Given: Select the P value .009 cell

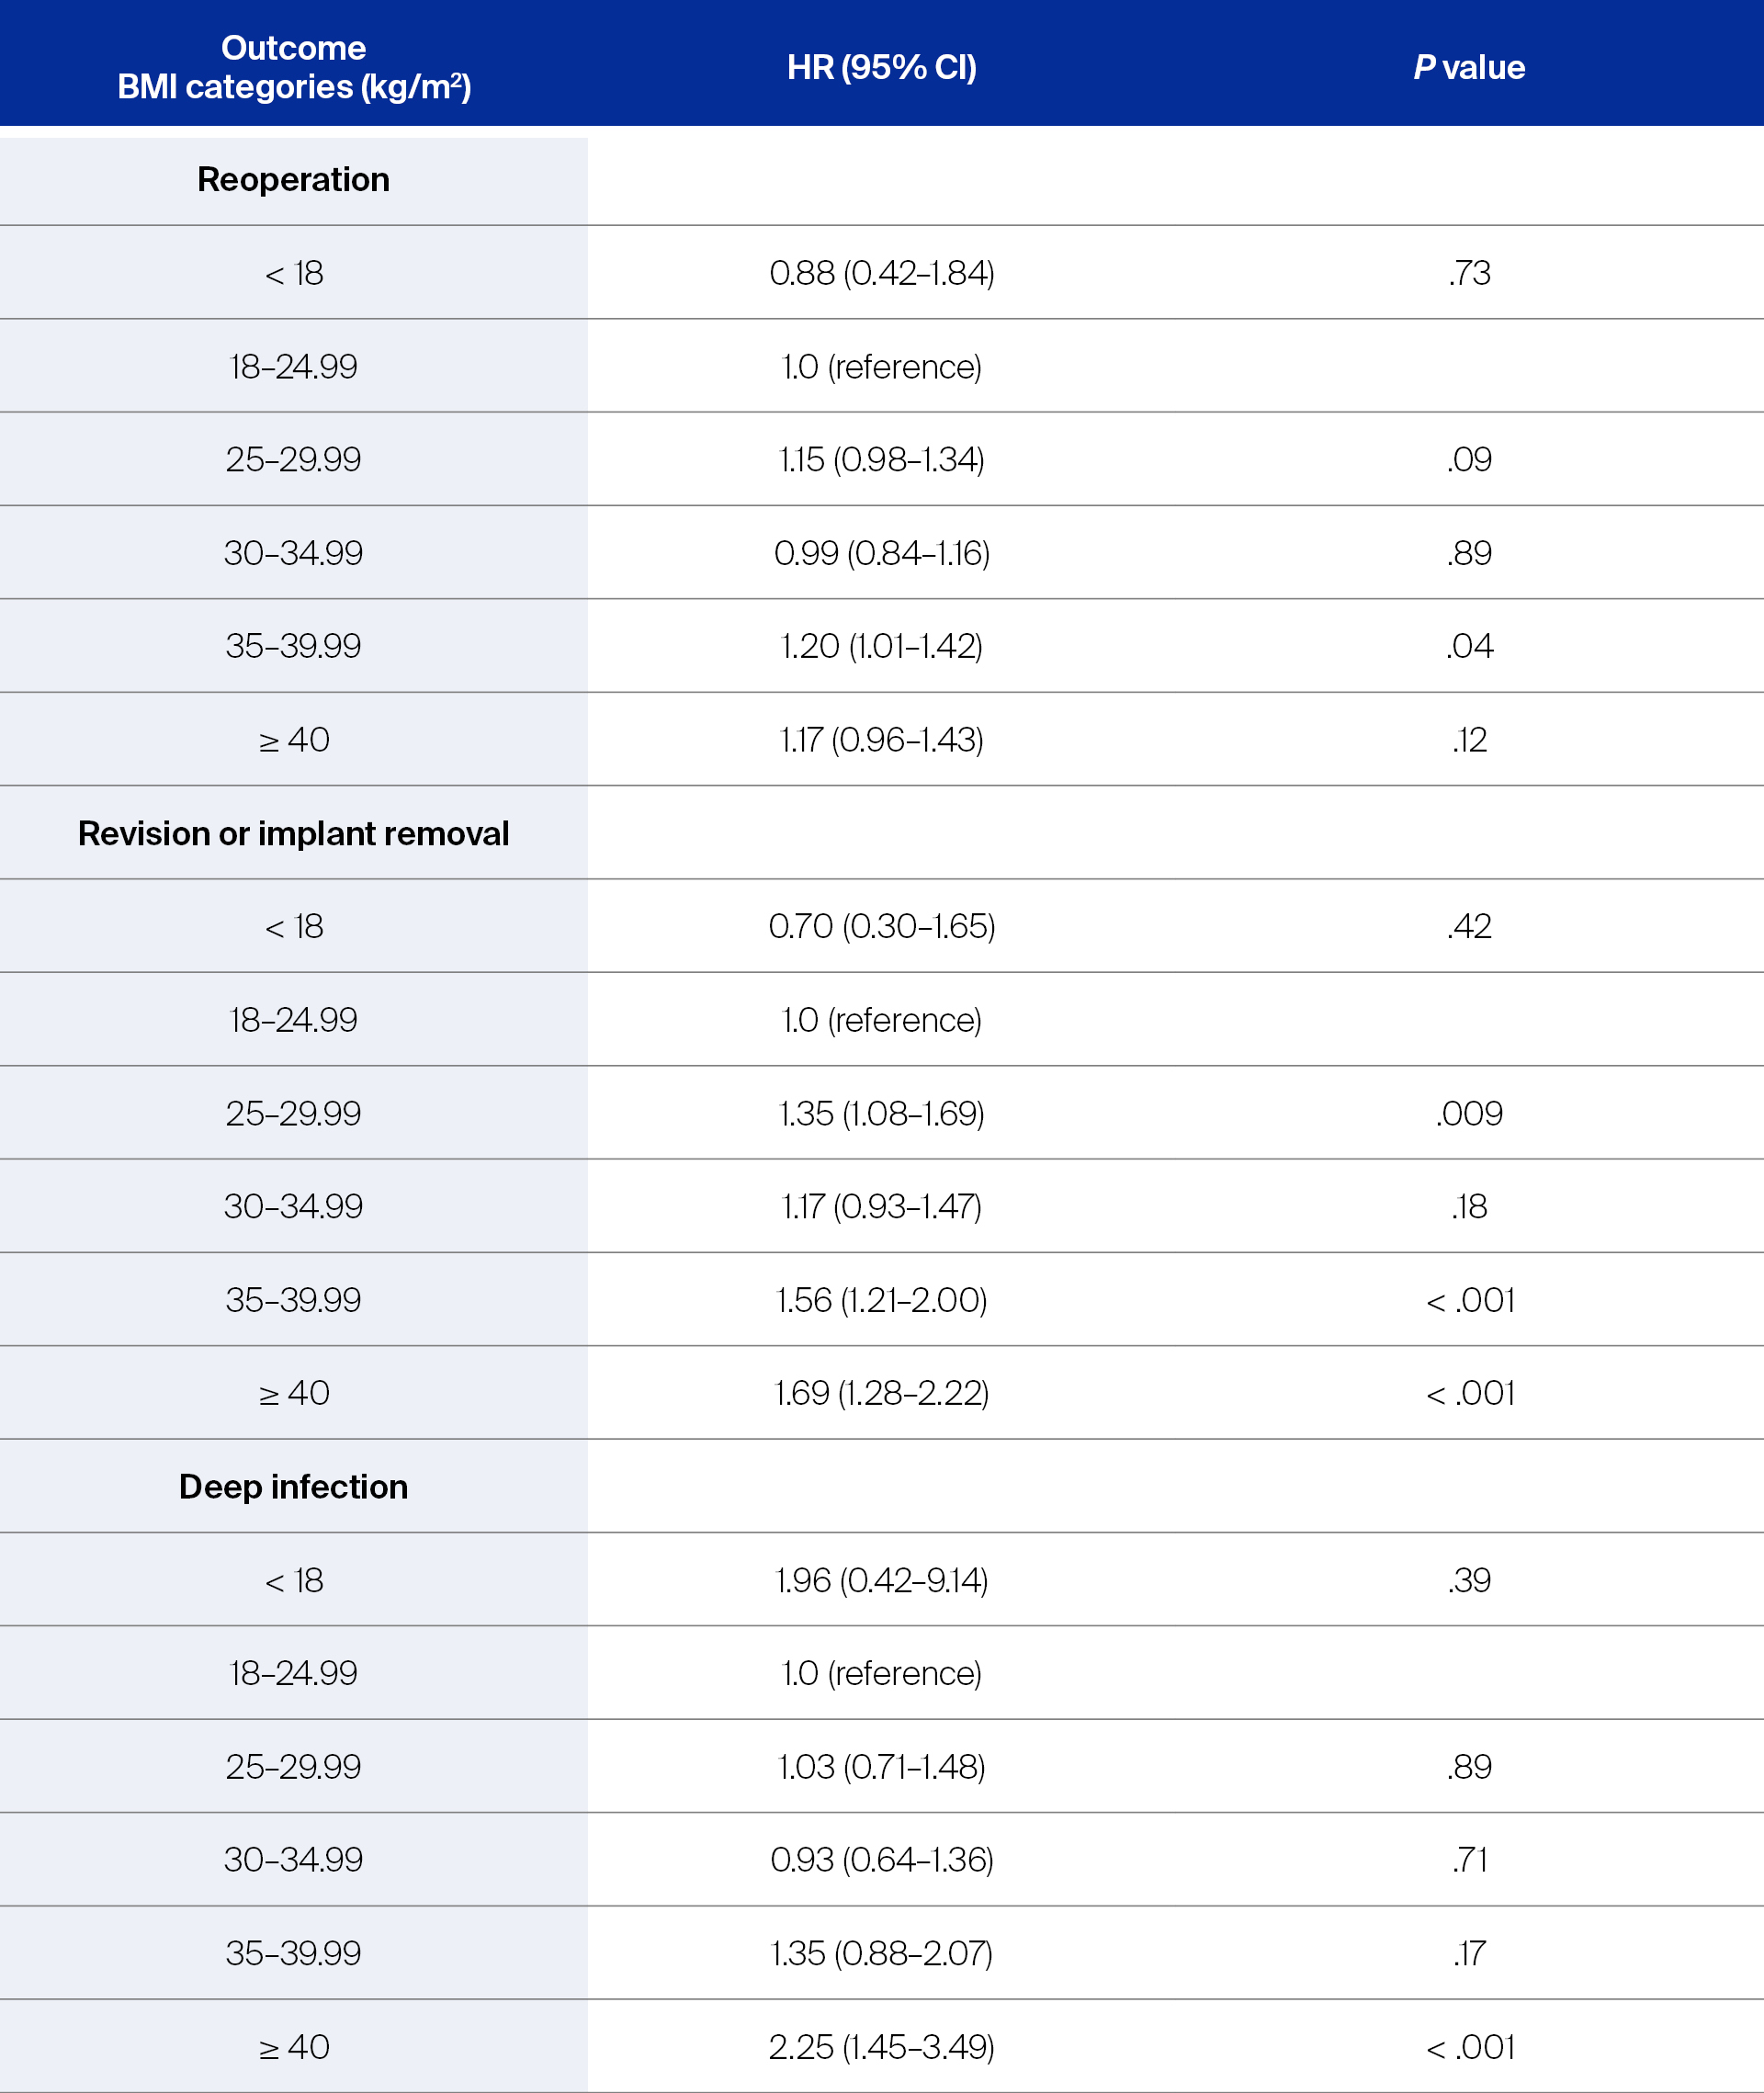Looking at the screenshot, I should tap(1469, 1113).
